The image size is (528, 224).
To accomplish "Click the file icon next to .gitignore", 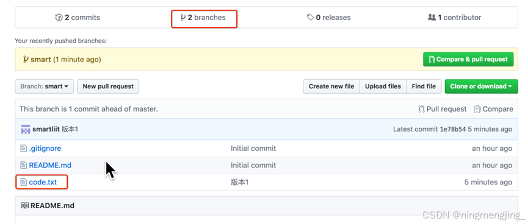I will [x=24, y=149].
